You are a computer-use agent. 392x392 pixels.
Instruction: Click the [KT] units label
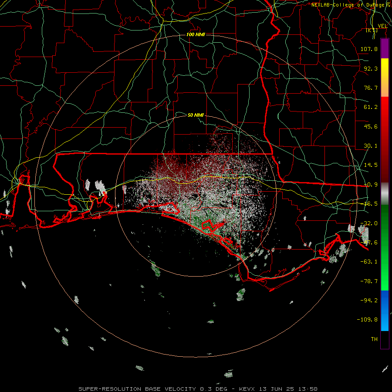click(x=372, y=30)
